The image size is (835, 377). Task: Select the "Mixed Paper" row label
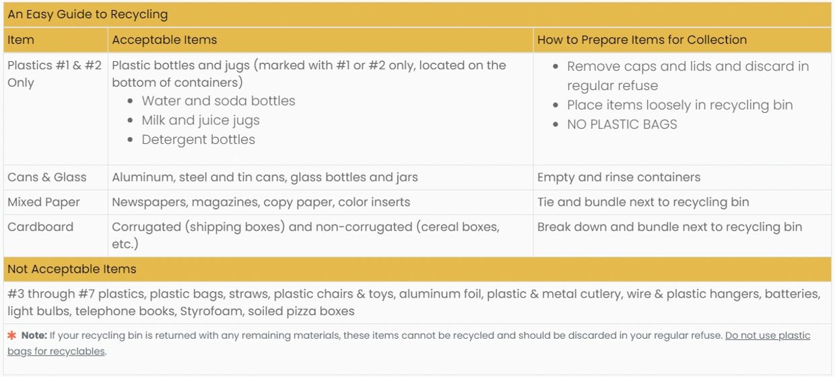[44, 202]
